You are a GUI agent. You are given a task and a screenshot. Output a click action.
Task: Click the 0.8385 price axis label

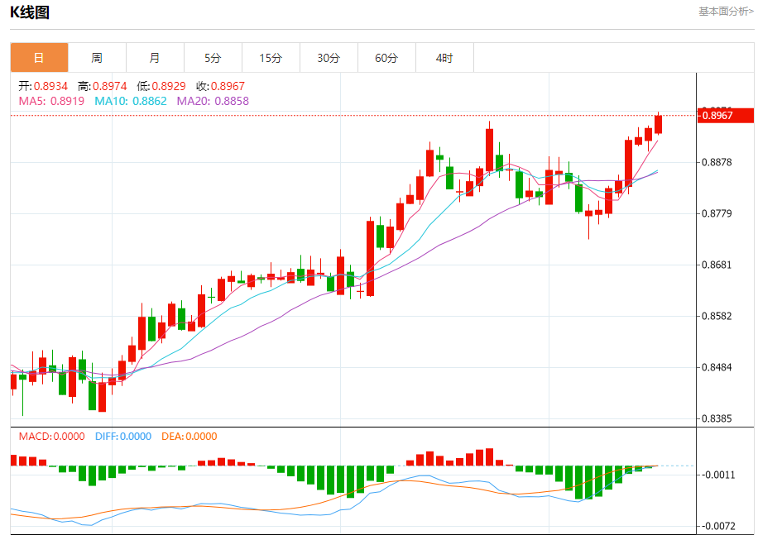(x=717, y=418)
